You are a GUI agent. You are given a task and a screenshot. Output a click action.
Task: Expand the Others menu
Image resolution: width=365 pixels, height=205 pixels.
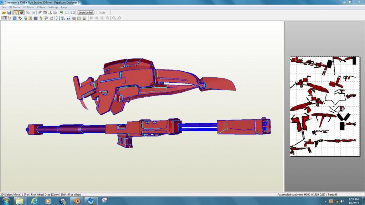click(x=41, y=7)
